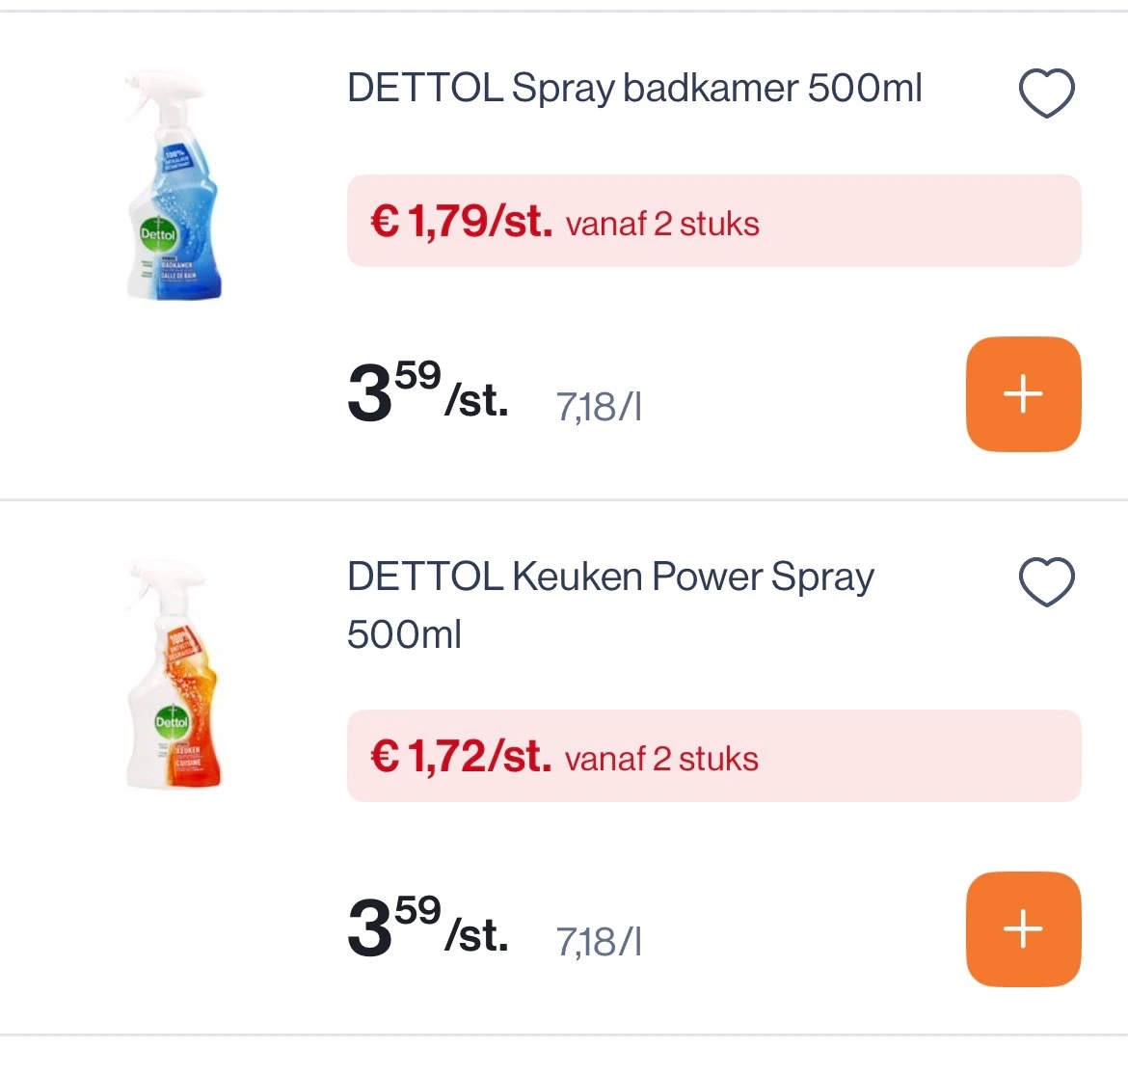Click 'vanaf 2 stuks' on badkamer spray promo

pos(662,225)
